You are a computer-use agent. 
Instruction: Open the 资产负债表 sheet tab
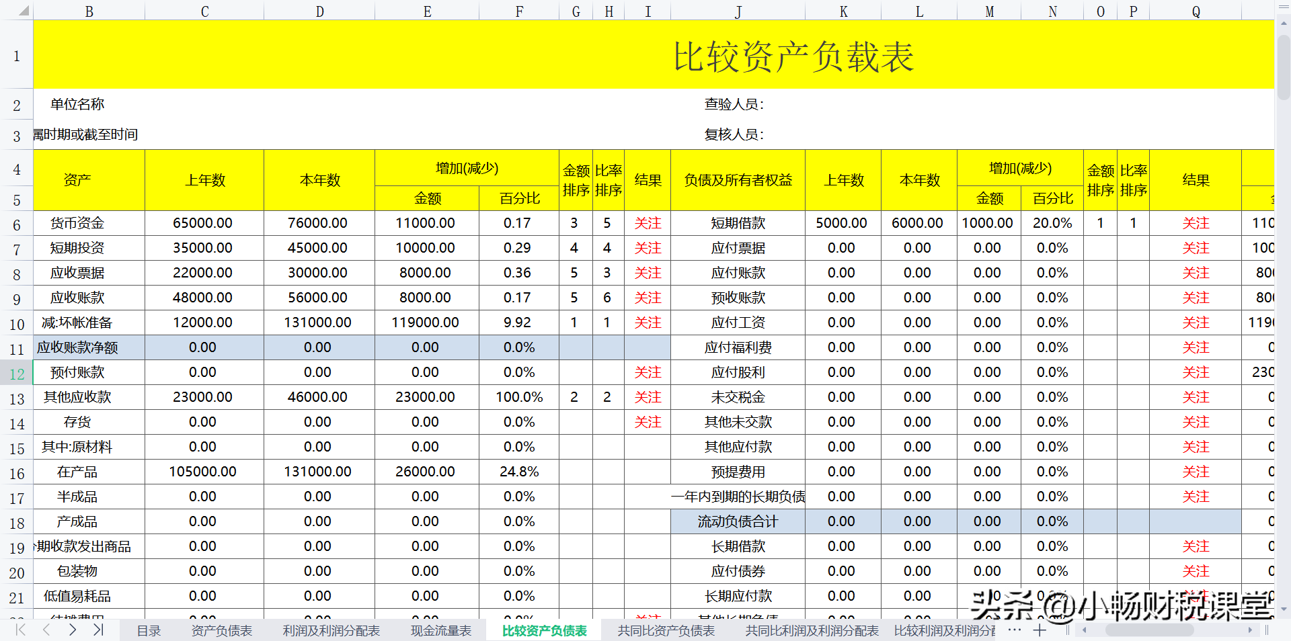[222, 631]
